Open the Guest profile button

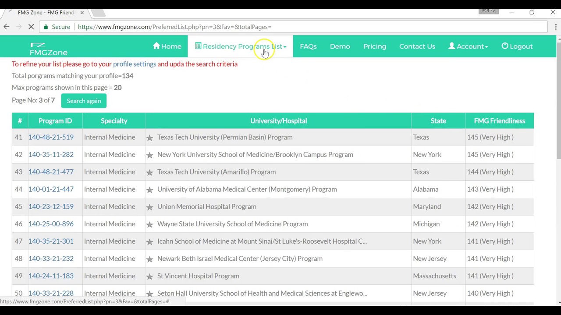click(x=488, y=10)
